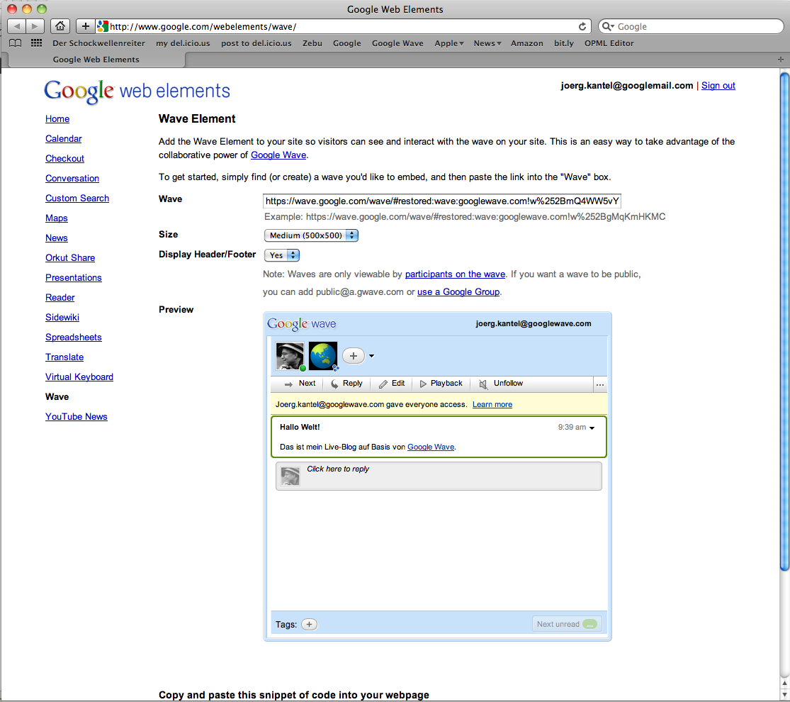Click the vertical page scrollbar thumb

click(784, 322)
